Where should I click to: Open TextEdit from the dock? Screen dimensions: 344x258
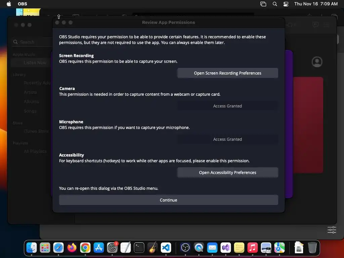(126, 248)
